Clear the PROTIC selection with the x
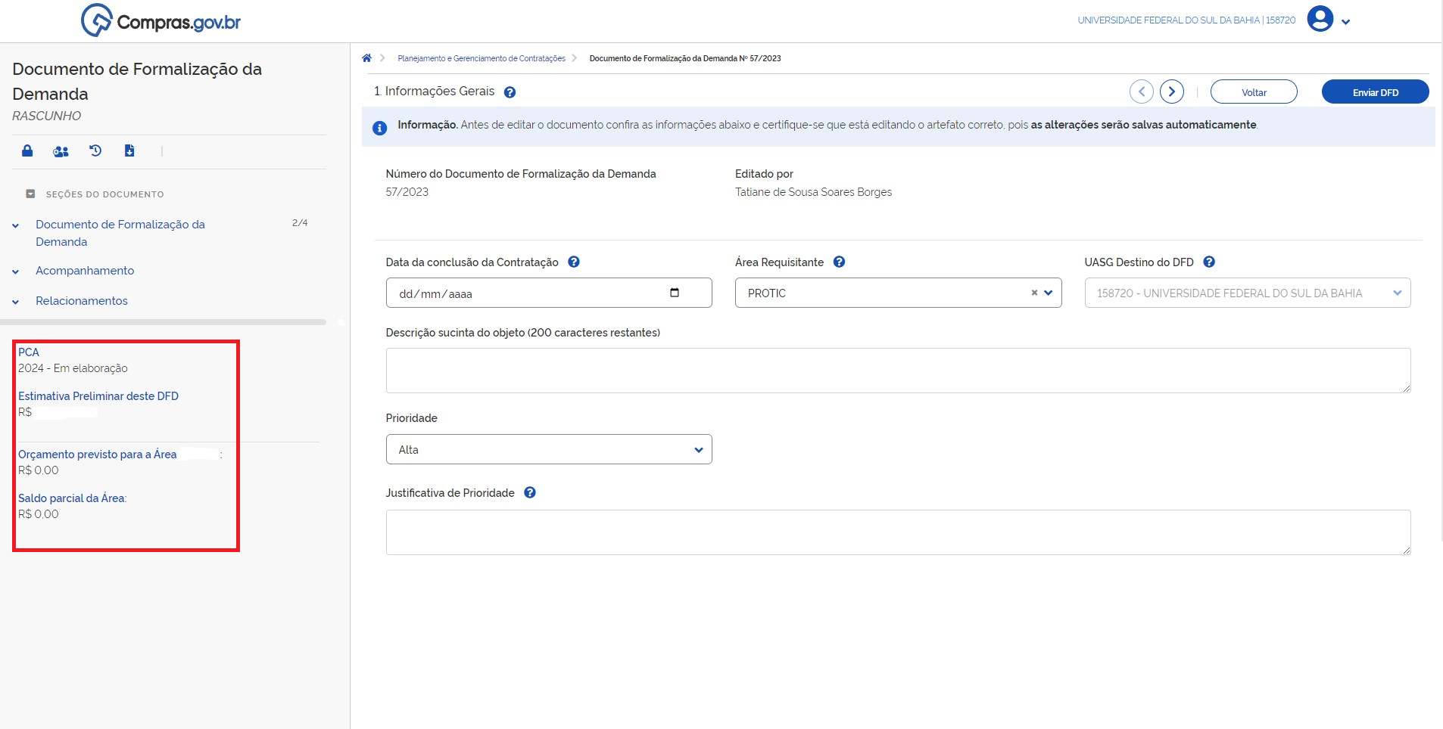The image size is (1443, 729). click(x=1034, y=293)
